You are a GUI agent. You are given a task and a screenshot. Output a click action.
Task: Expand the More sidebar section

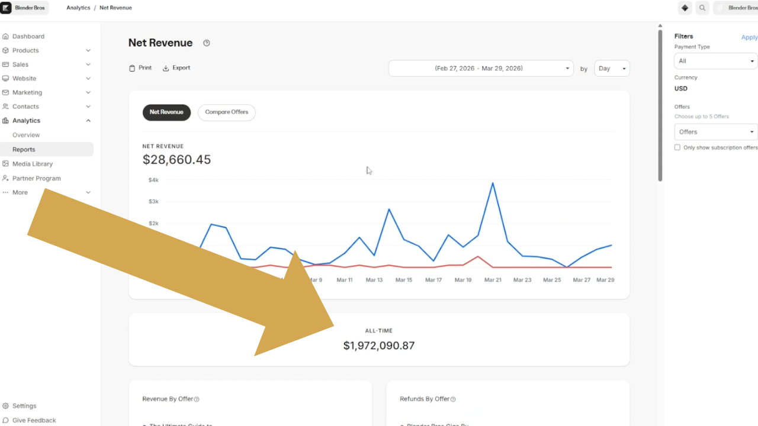pyautogui.click(x=88, y=192)
